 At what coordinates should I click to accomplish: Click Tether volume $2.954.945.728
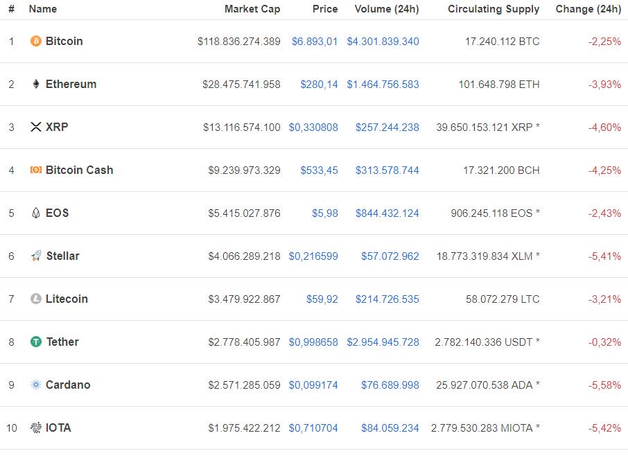pos(383,342)
